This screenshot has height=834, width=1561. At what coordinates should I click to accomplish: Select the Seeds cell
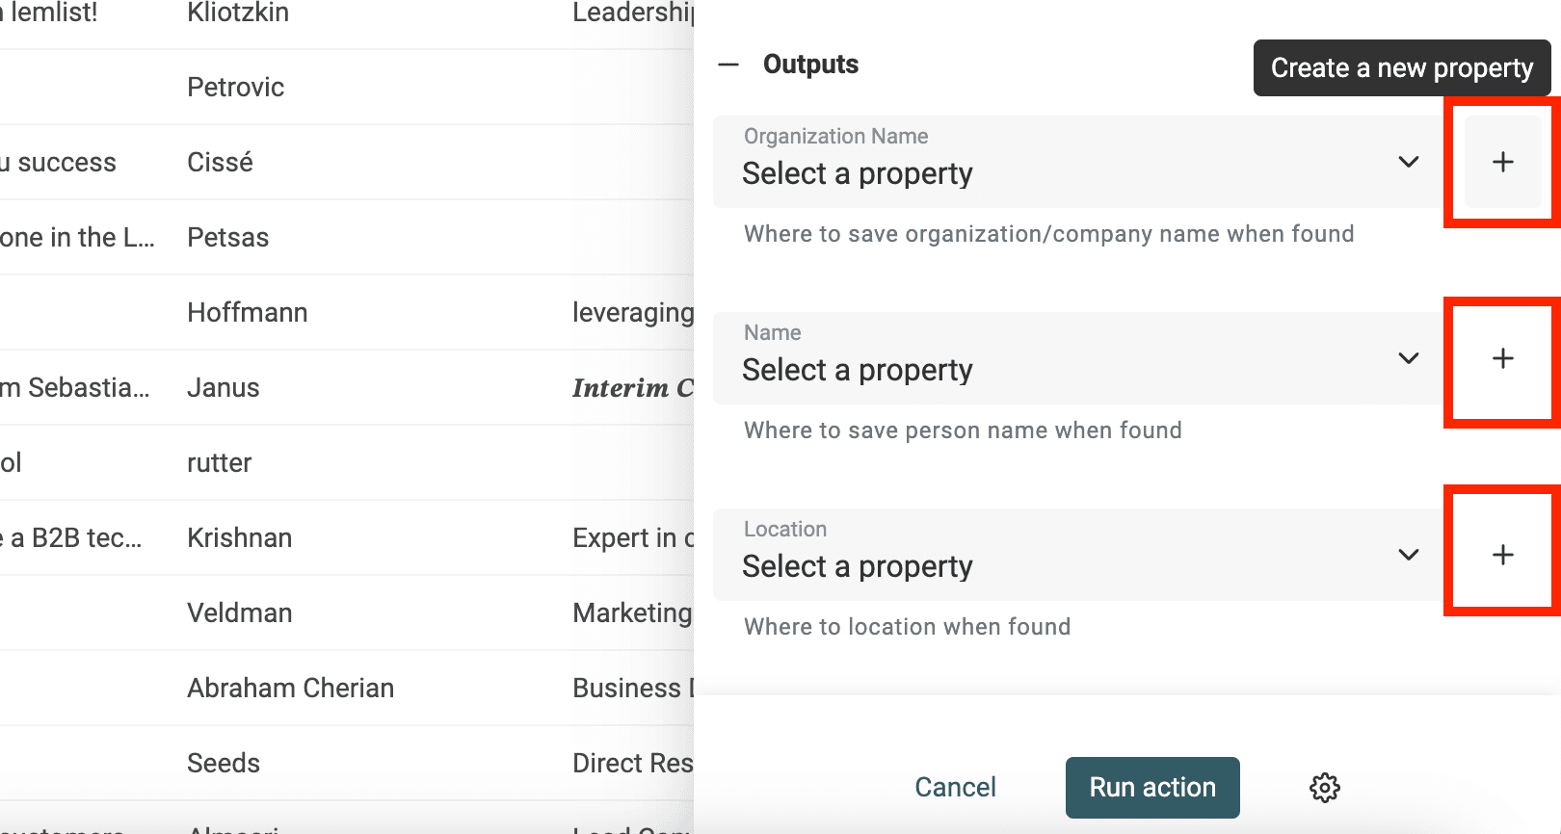[x=224, y=764]
